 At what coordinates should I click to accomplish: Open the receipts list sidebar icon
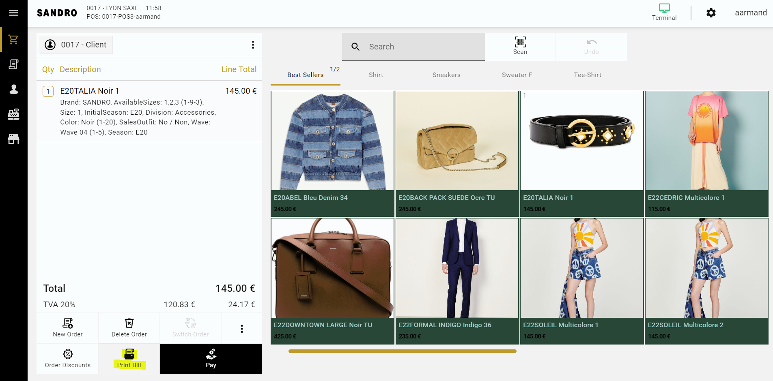(x=13, y=64)
